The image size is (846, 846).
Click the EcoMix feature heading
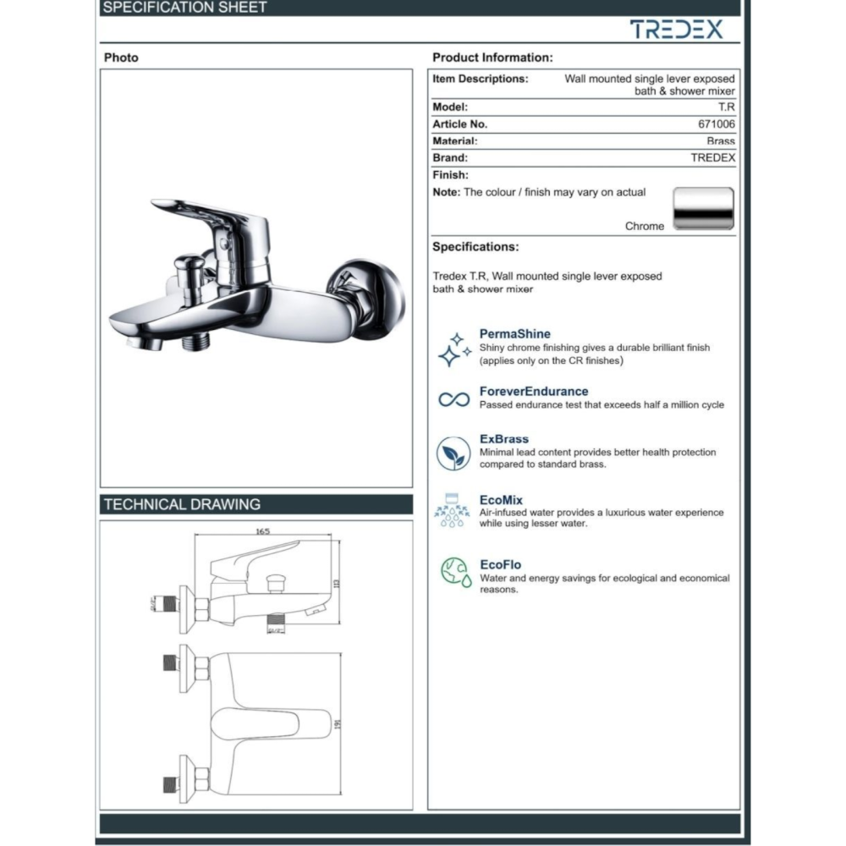click(501, 500)
